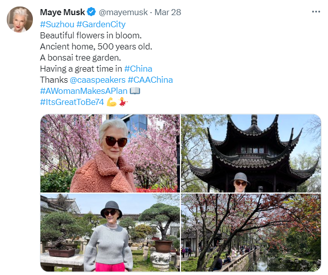Open the three-dot more options menu
This screenshot has width=328, height=275.
[x=316, y=12]
